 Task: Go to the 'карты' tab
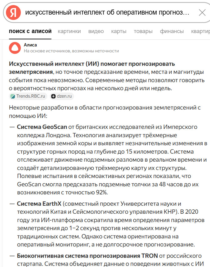tap(119, 31)
